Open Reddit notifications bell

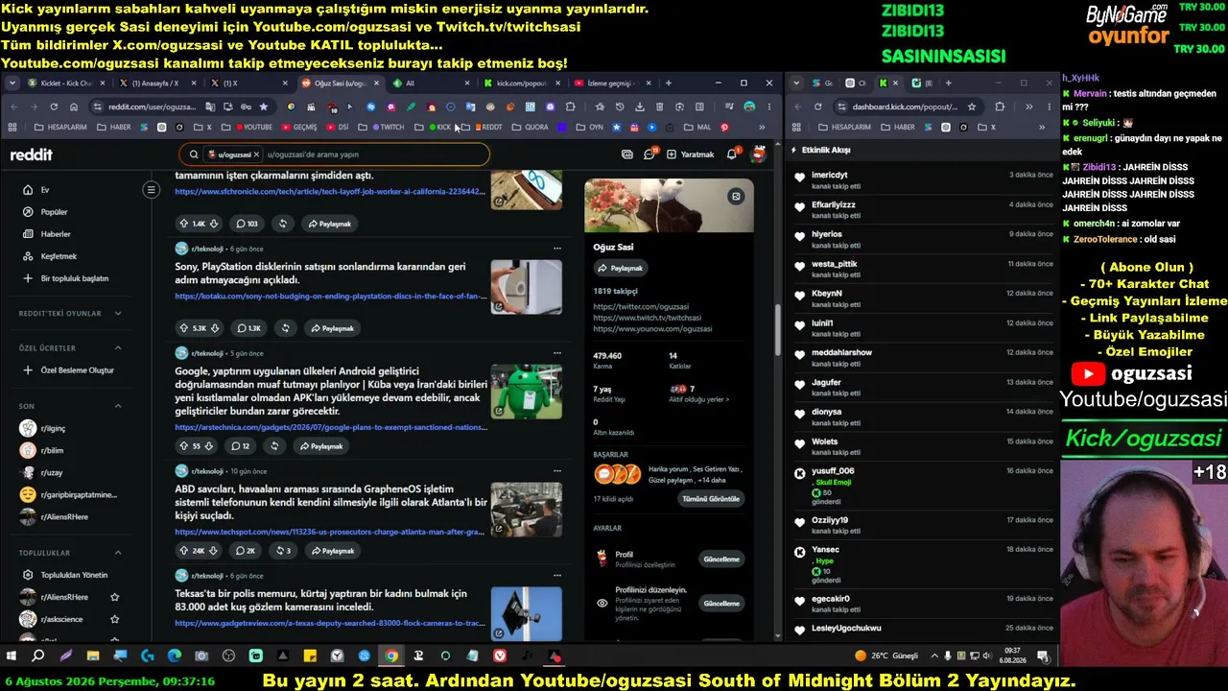pos(732,154)
